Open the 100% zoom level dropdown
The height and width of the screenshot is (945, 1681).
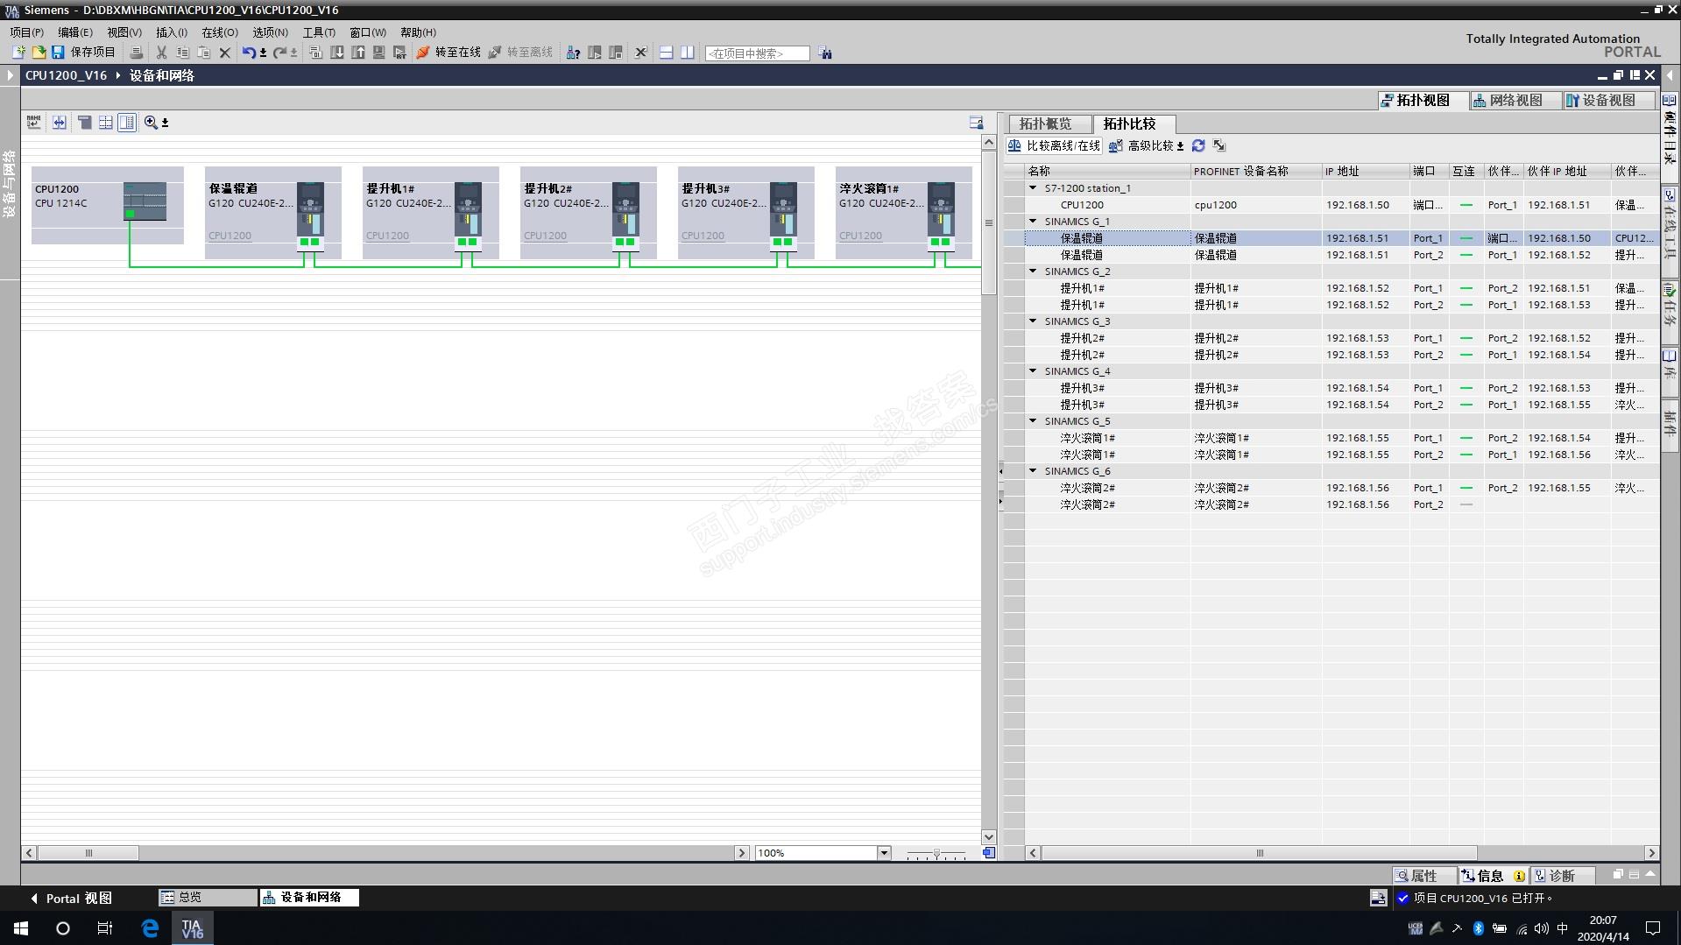point(883,853)
